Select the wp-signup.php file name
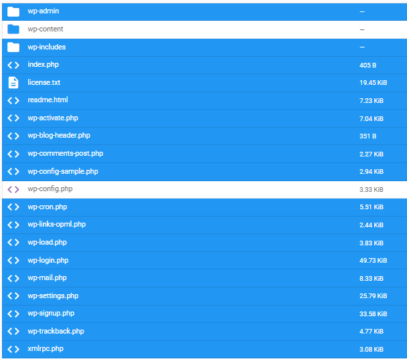 [x=51, y=314]
